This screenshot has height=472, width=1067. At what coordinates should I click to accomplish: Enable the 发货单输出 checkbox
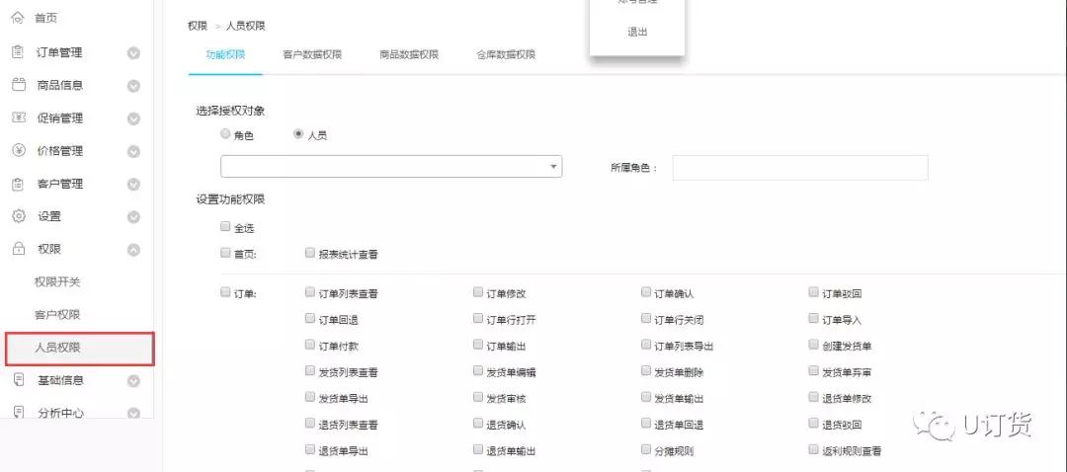coord(646,397)
